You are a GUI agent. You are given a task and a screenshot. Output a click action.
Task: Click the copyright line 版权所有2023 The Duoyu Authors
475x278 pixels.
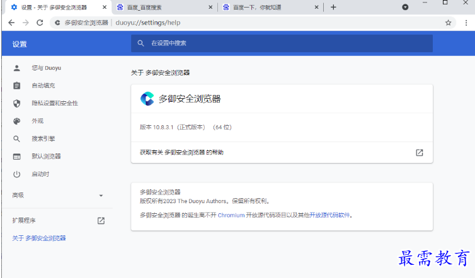click(205, 201)
